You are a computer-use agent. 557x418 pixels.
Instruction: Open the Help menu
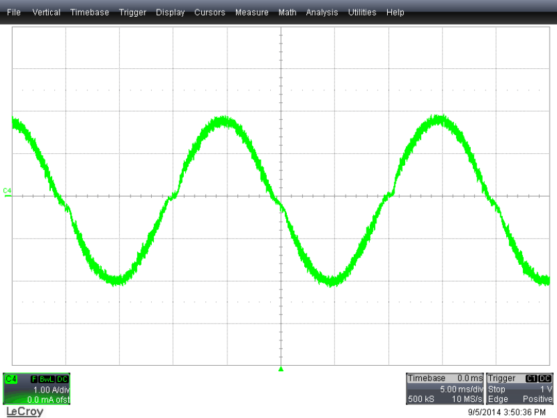click(395, 13)
